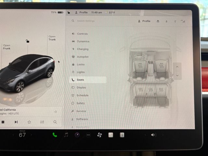The height and width of the screenshot is (156, 208).
Task: Open the Profile dropdown in settings header
Action: pos(144,21)
